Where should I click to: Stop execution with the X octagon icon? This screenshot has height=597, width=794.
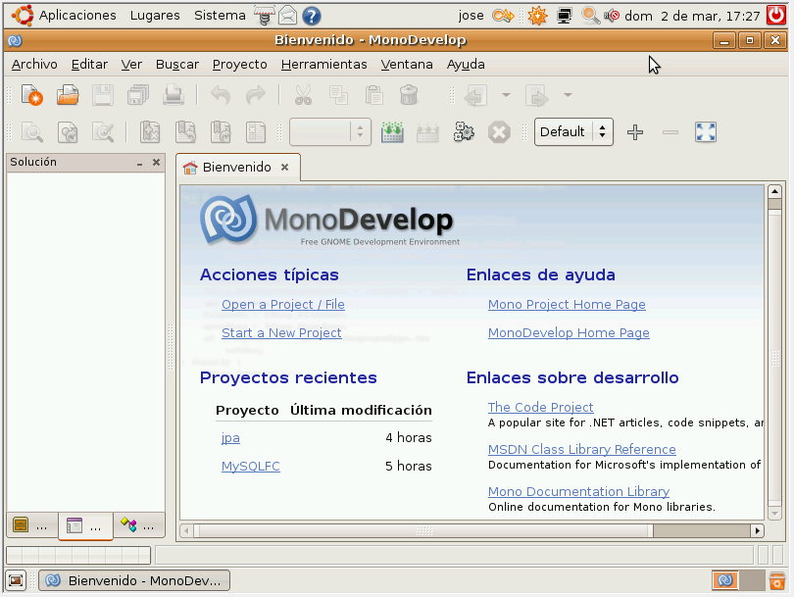pyautogui.click(x=499, y=132)
